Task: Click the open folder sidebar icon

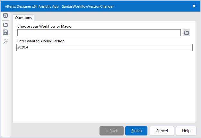Action: [5, 24]
